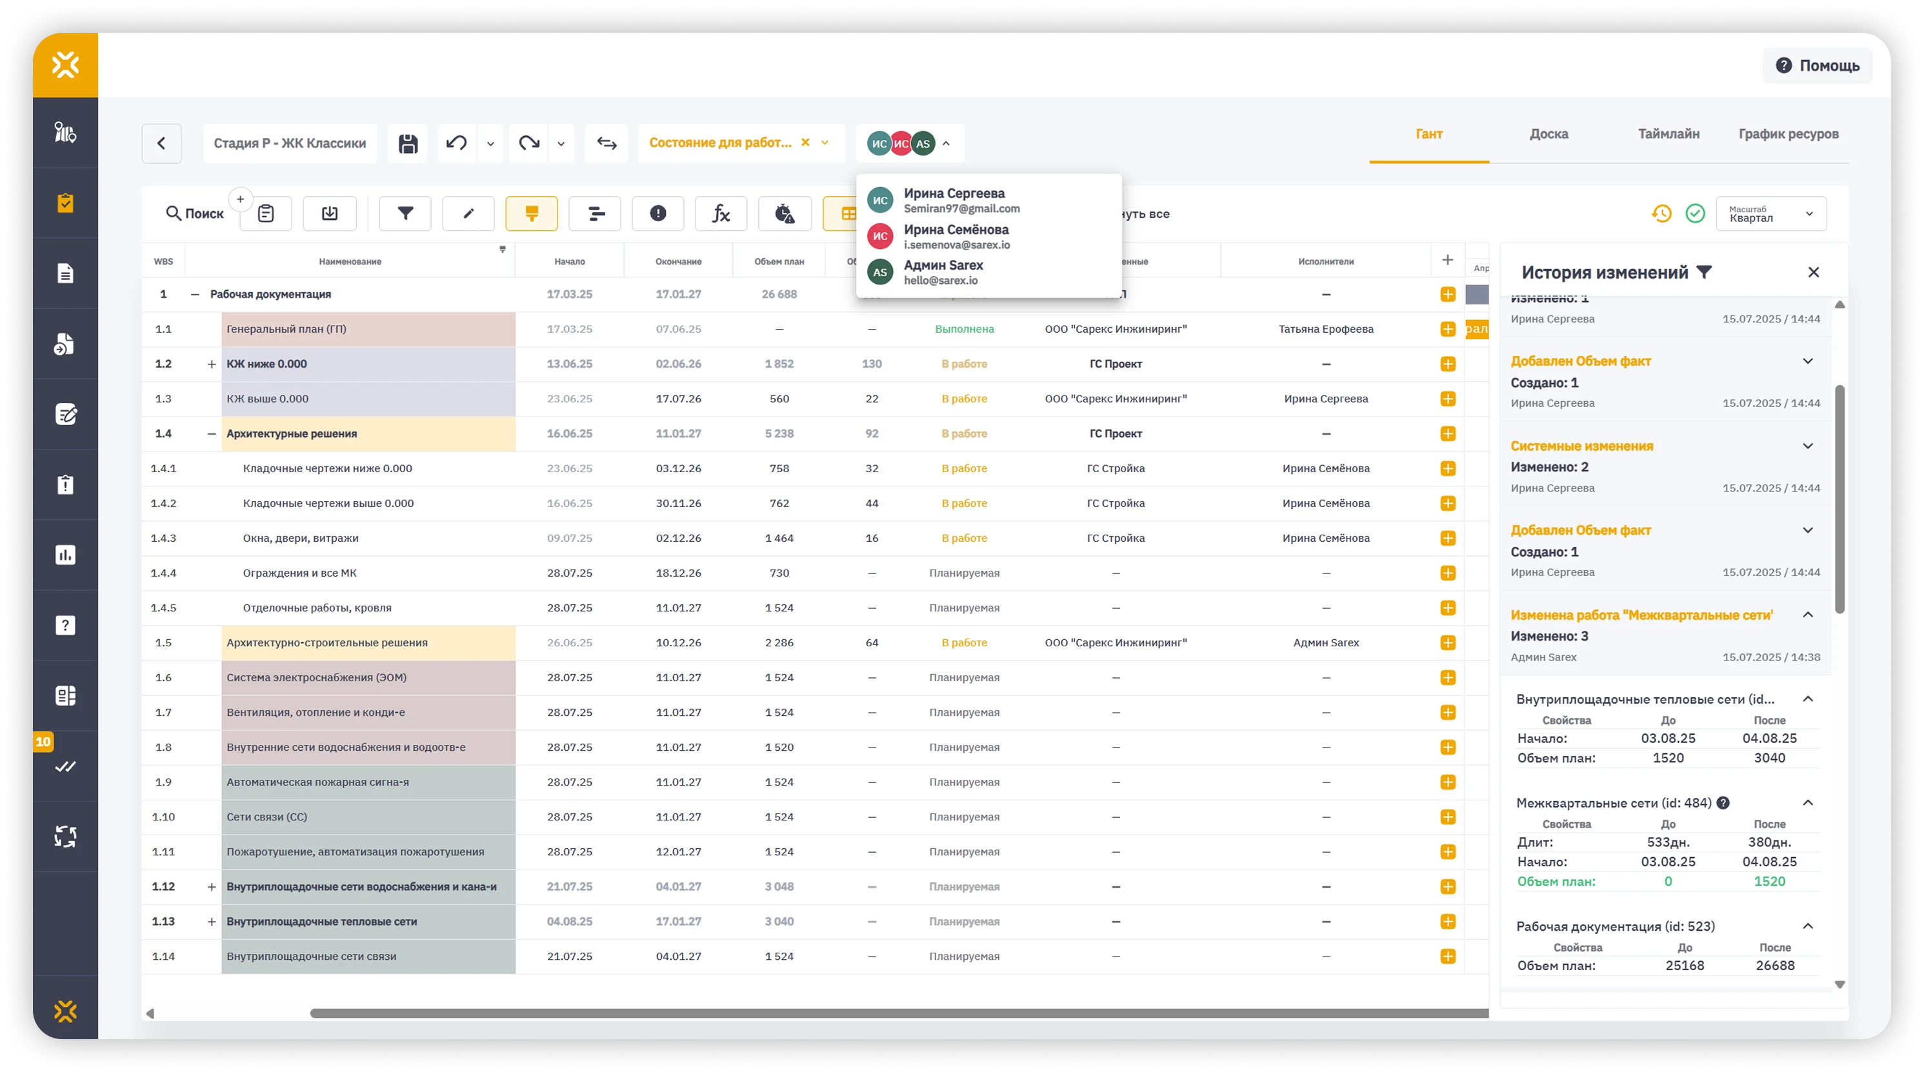This screenshot has width=1924, height=1072.
Task: Click the save diskette icon
Action: point(408,143)
